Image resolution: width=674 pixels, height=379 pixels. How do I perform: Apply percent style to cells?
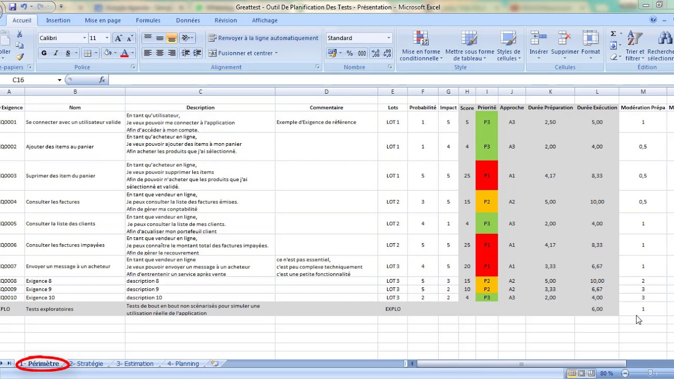tap(350, 53)
